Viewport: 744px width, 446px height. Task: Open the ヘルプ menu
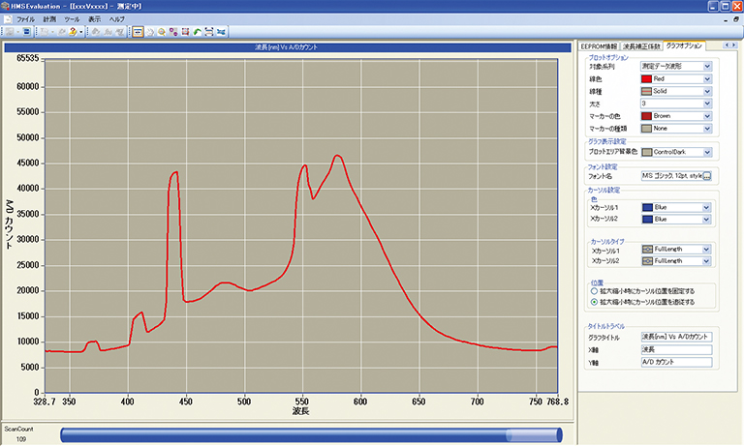point(116,19)
